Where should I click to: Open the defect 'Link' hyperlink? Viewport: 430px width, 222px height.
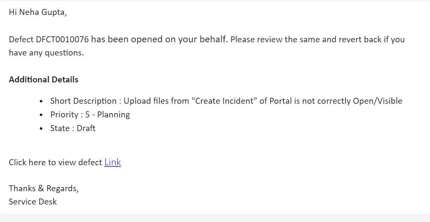pyautogui.click(x=113, y=162)
